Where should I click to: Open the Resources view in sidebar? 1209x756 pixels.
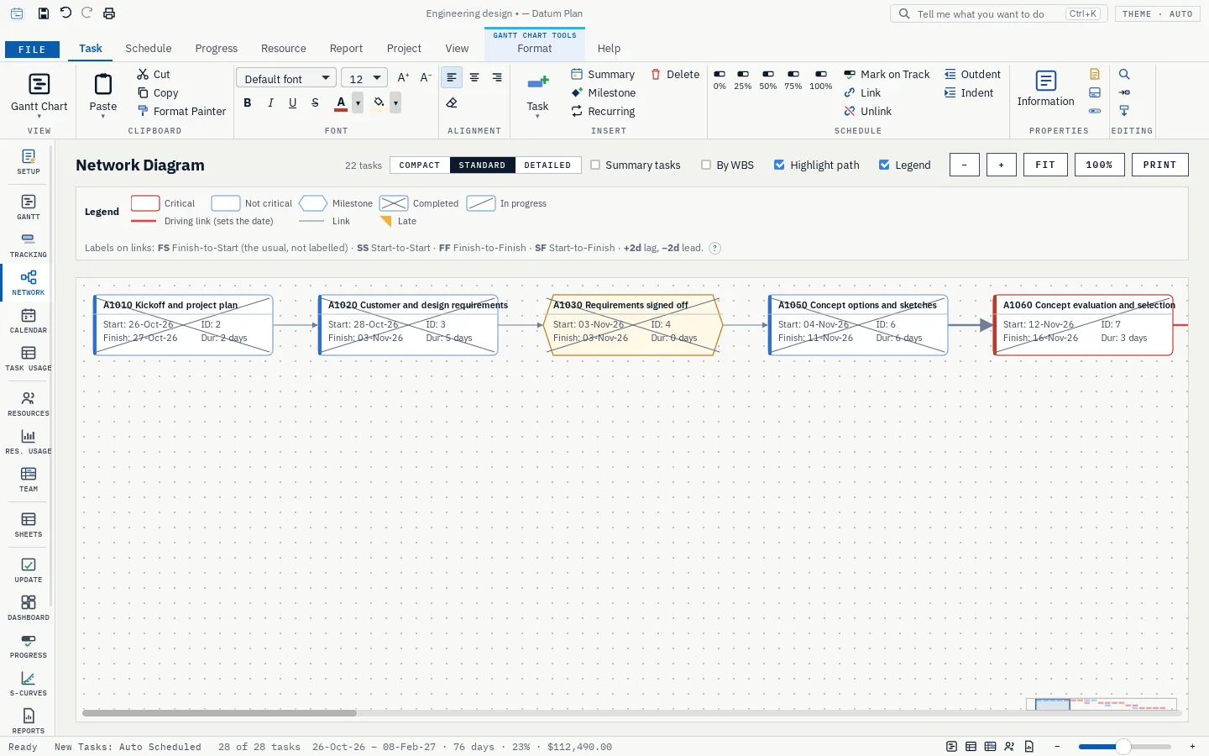tap(28, 404)
